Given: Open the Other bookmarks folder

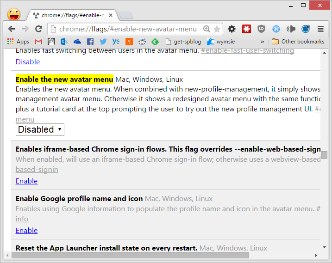Looking at the screenshot, I should pos(298,42).
